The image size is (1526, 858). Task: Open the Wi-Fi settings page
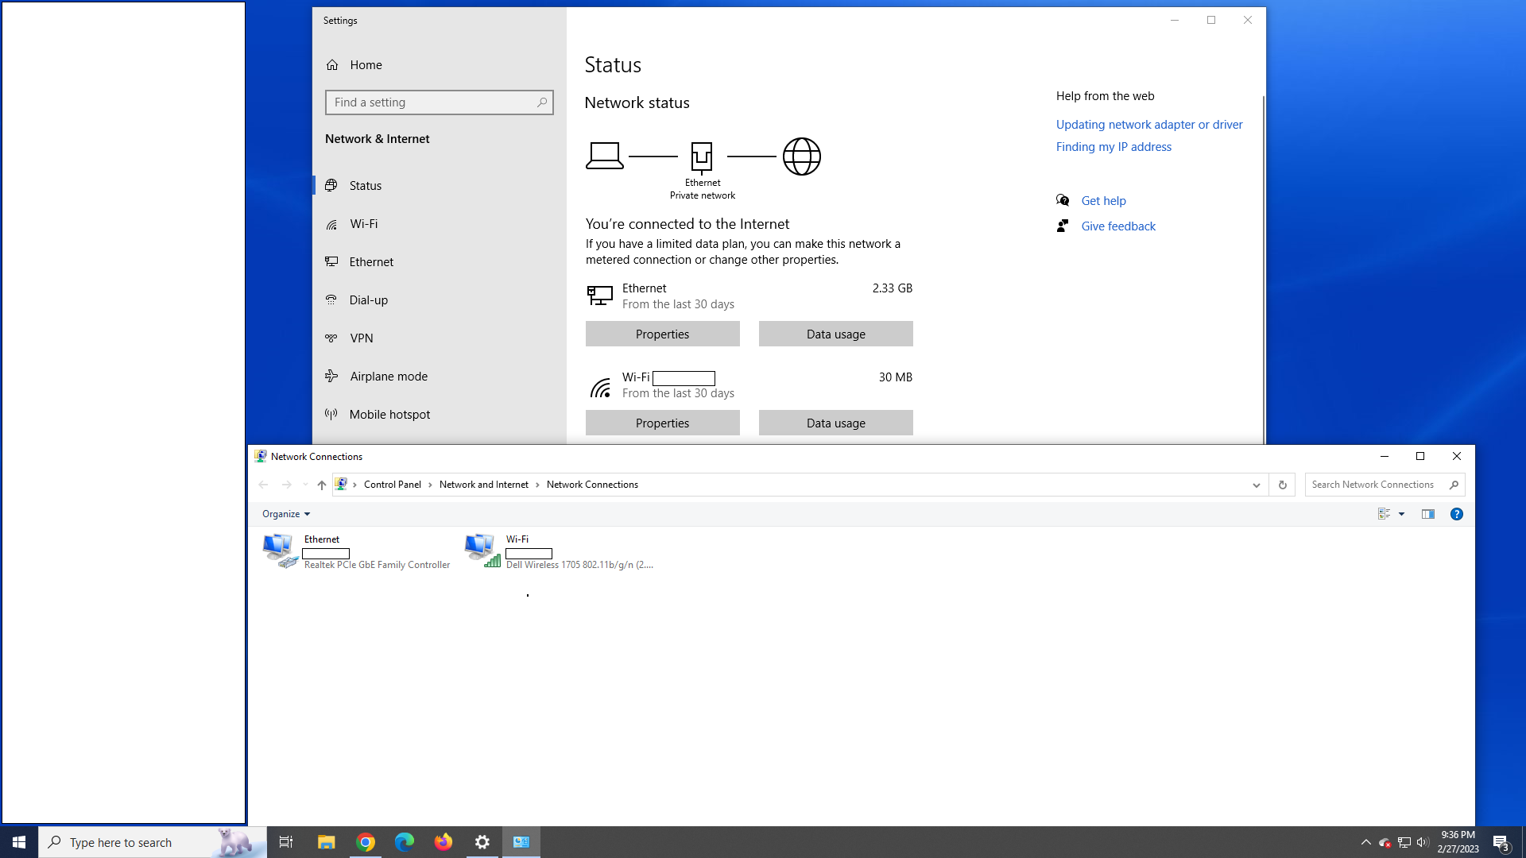(364, 224)
